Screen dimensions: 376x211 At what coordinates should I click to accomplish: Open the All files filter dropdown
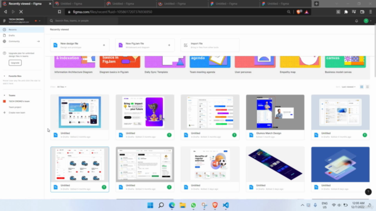click(62, 87)
